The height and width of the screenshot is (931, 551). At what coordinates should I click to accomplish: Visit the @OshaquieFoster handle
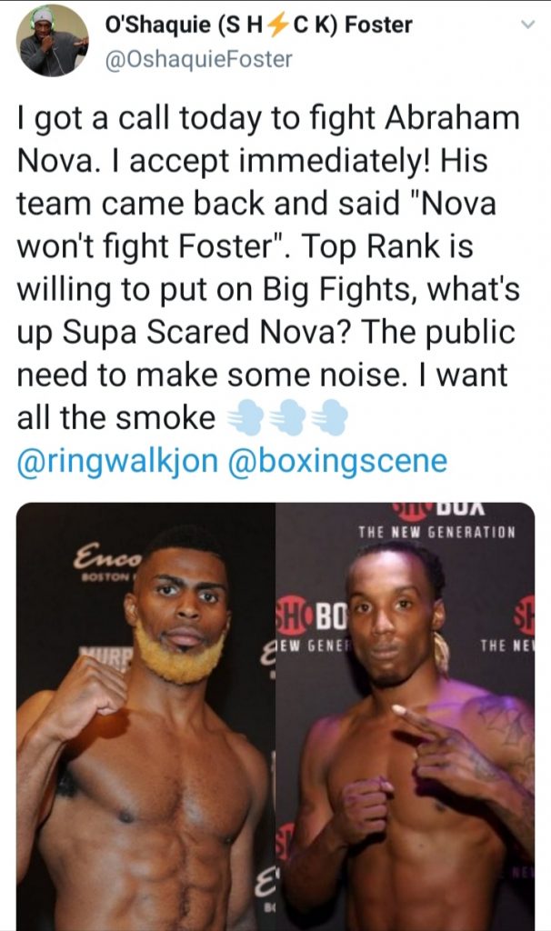click(198, 59)
